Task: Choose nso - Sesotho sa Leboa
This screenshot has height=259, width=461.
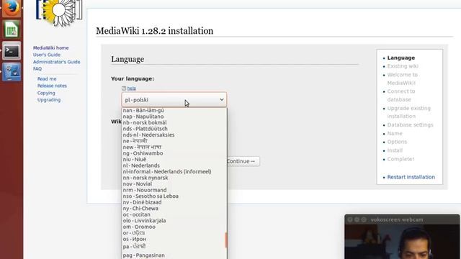Action: [x=174, y=196]
